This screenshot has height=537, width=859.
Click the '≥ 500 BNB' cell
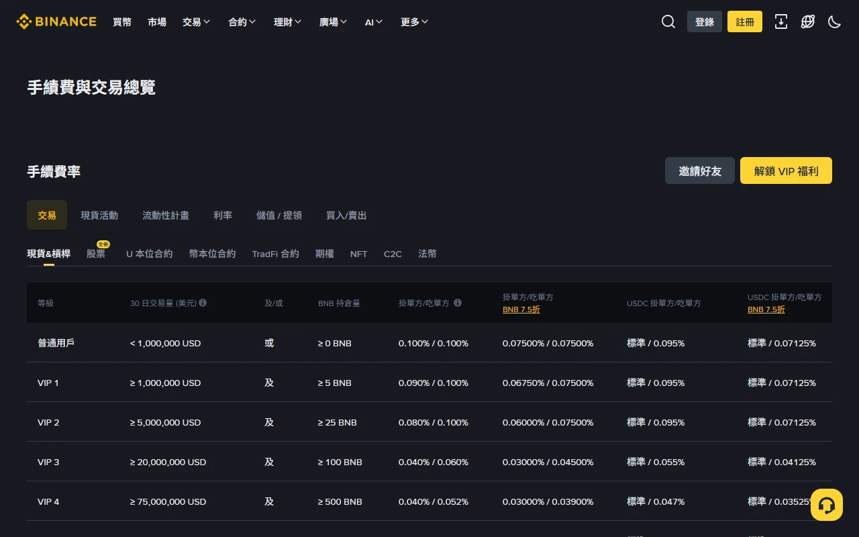pyautogui.click(x=340, y=501)
